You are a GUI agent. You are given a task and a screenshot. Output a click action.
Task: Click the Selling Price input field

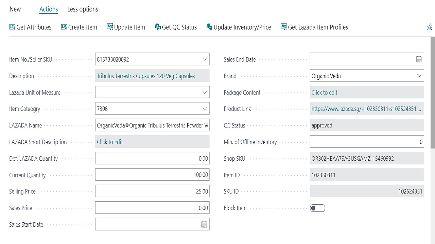(152, 191)
